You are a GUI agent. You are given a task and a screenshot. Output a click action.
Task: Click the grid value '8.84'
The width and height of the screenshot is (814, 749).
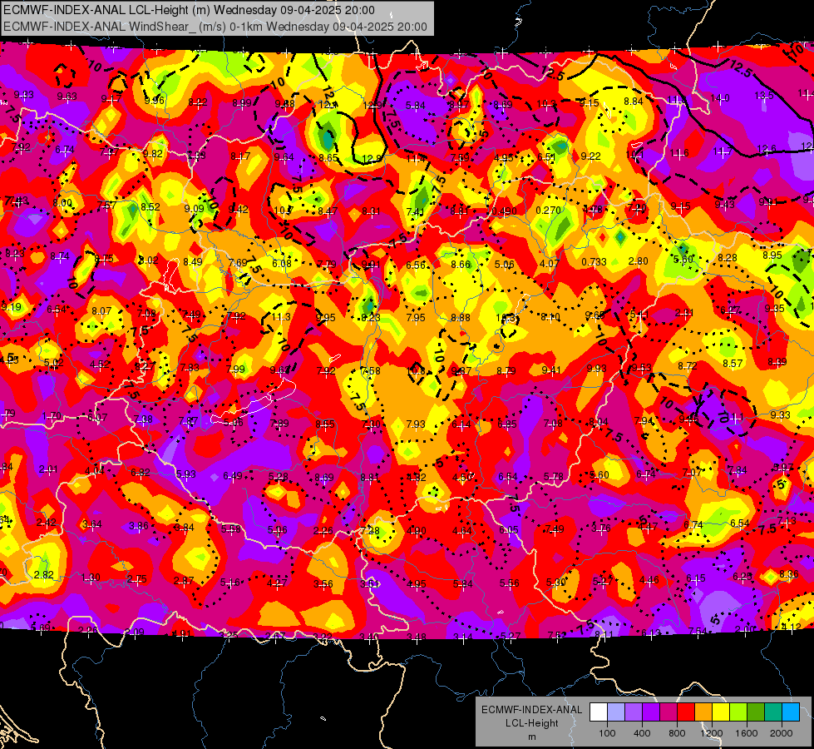tap(634, 102)
